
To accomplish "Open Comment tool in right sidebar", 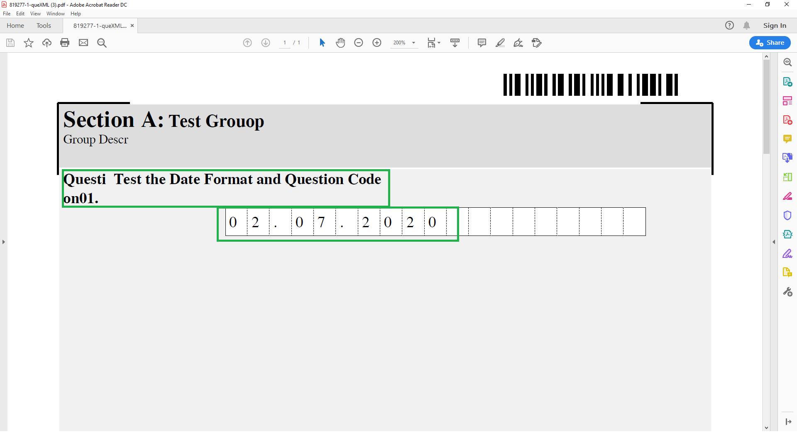I will click(787, 139).
